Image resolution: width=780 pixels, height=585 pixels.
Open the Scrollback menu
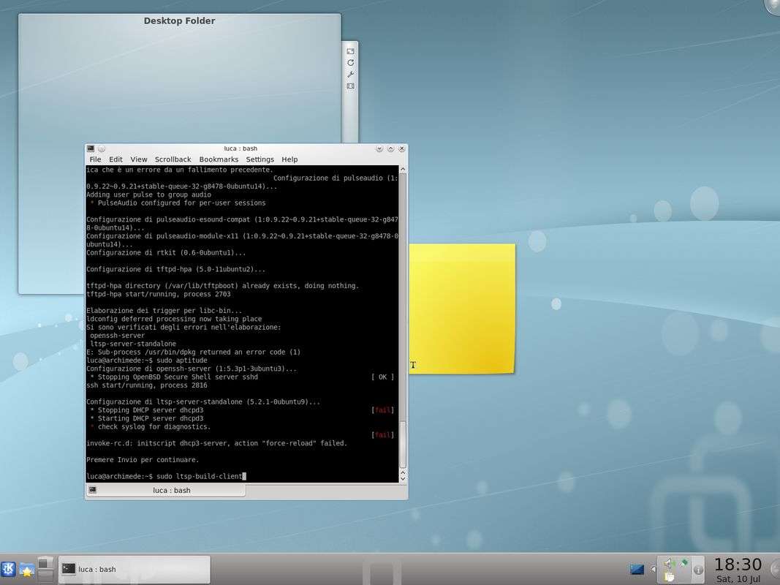point(173,159)
